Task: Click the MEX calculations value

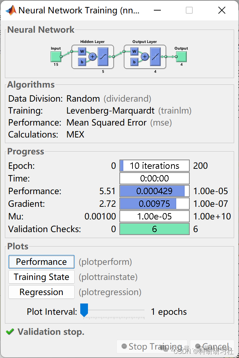Action: point(75,134)
